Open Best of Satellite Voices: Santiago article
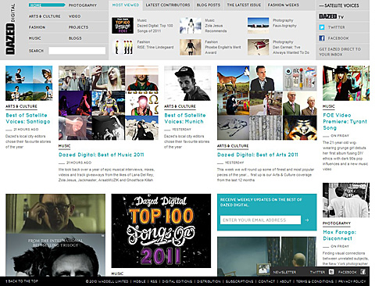 28,118
